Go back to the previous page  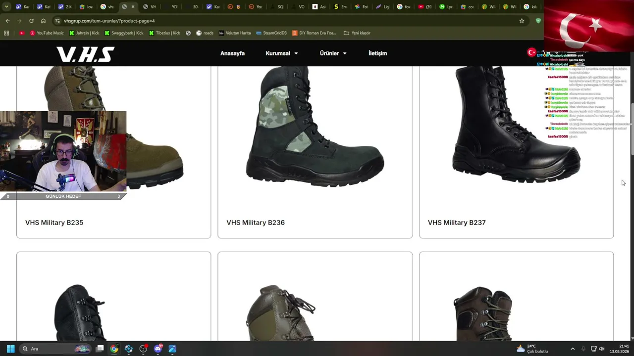pos(7,21)
